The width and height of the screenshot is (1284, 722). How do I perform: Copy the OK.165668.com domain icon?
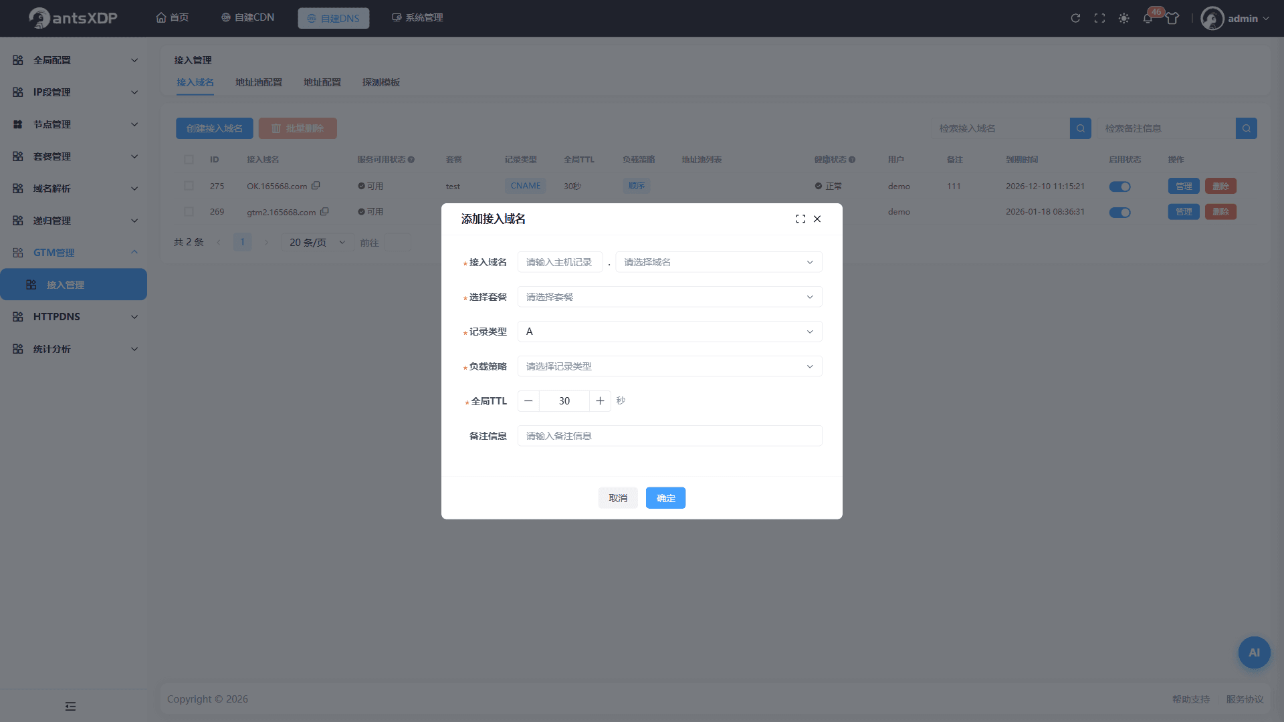[x=316, y=186]
